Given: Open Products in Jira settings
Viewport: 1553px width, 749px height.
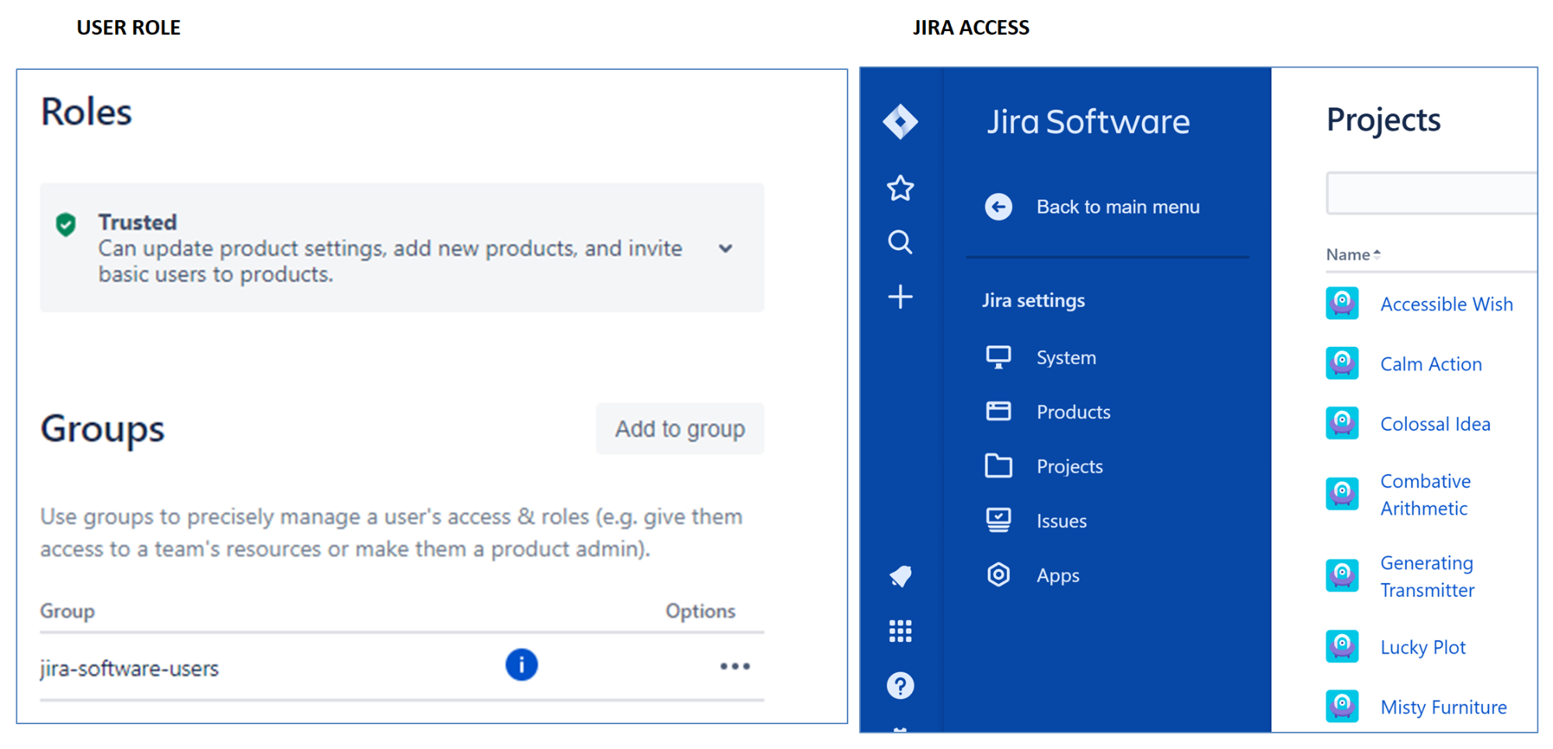Looking at the screenshot, I should pyautogui.click(x=1073, y=411).
